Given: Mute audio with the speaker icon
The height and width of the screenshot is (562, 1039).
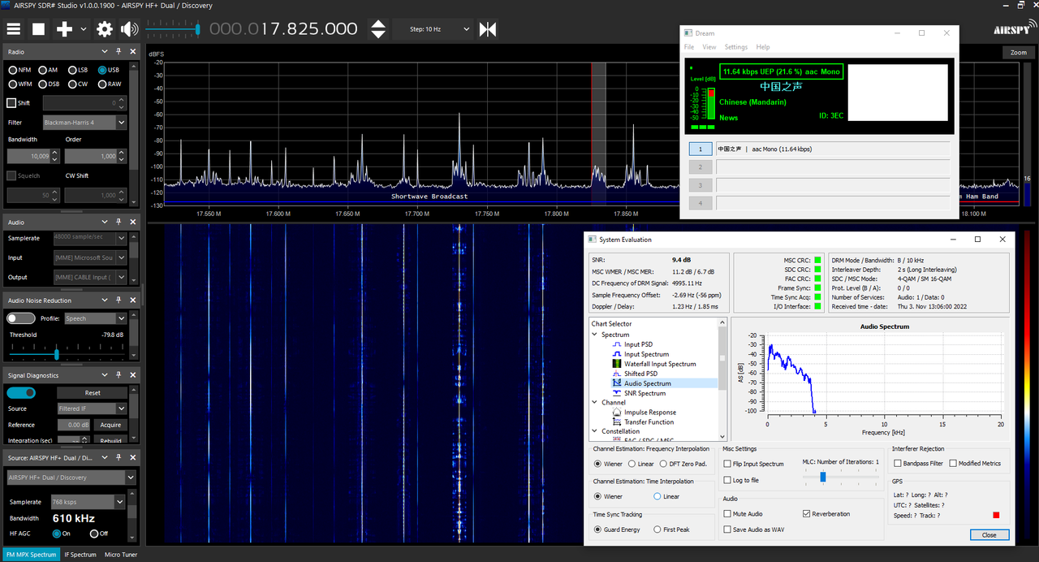Looking at the screenshot, I should [129, 29].
